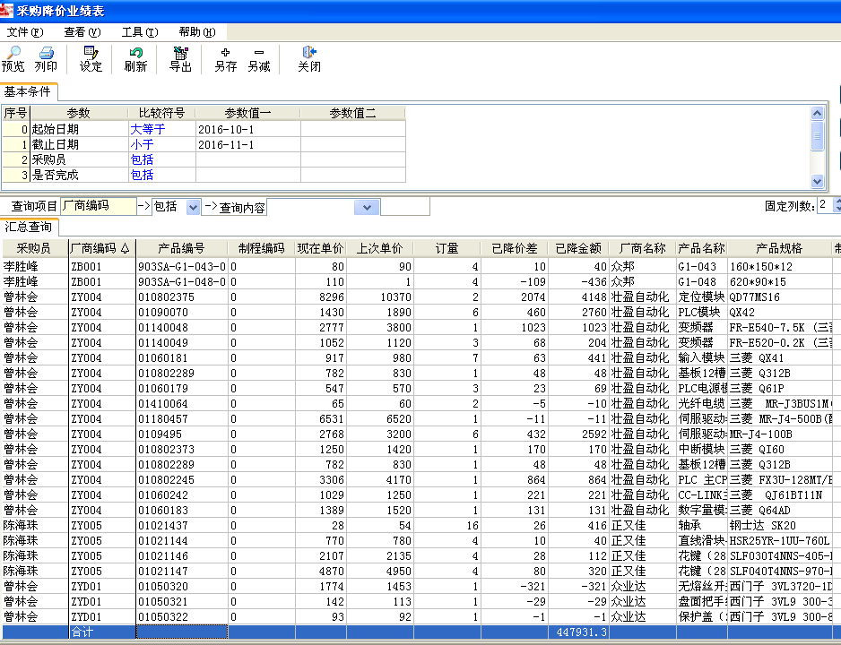Select product number 01050322 cell
This screenshot has height=645, width=841.
coord(182,616)
